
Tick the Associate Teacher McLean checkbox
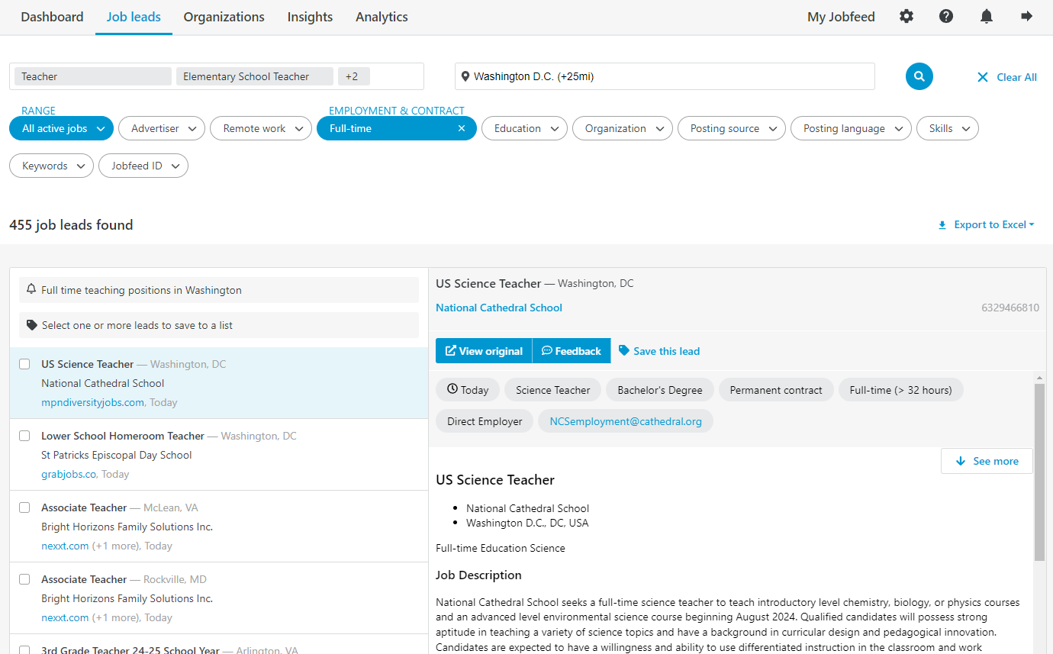(24, 507)
